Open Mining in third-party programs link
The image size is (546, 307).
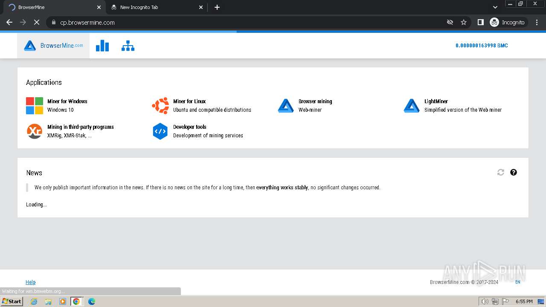coord(81,127)
